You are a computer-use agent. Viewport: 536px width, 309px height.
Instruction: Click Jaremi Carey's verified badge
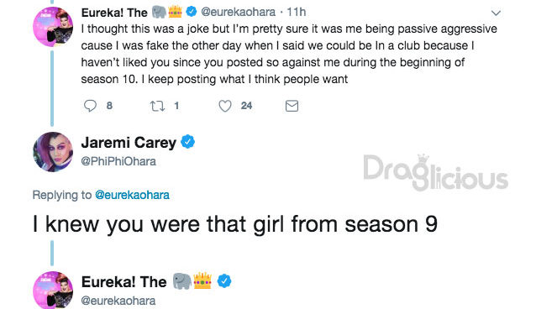tap(187, 142)
